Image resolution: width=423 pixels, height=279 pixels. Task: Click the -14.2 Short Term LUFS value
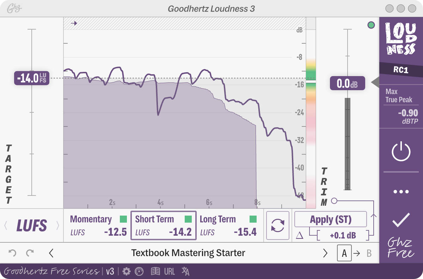(x=180, y=232)
